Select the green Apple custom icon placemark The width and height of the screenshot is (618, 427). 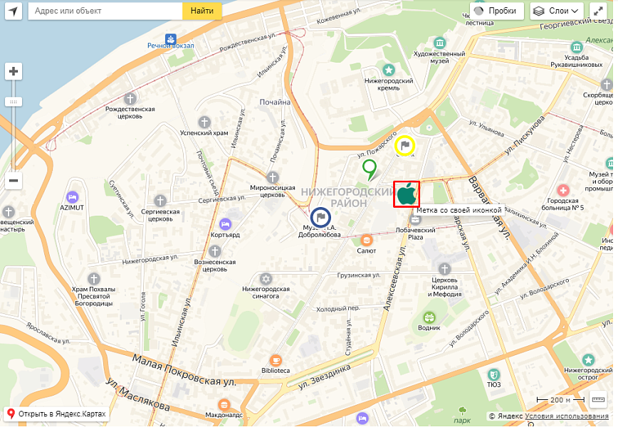(407, 194)
